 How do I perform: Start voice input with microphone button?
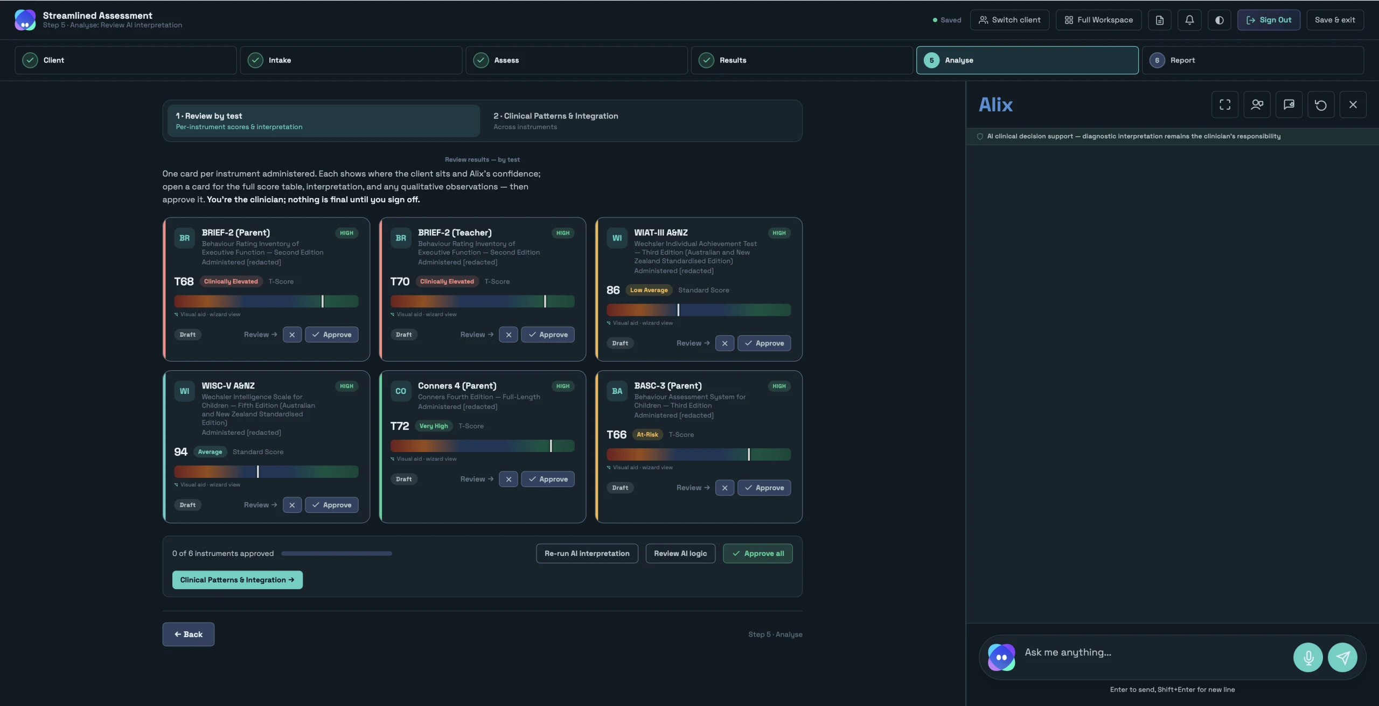click(x=1308, y=657)
